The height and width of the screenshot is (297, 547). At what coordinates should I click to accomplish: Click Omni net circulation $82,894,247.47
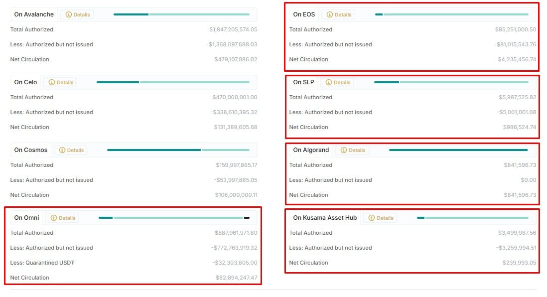coord(236,278)
